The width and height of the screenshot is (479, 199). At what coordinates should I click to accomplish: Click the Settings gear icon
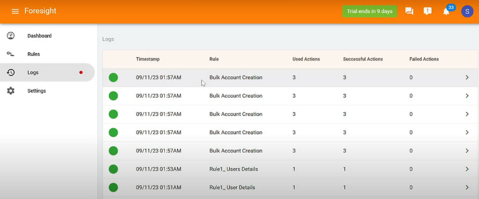[x=11, y=91]
